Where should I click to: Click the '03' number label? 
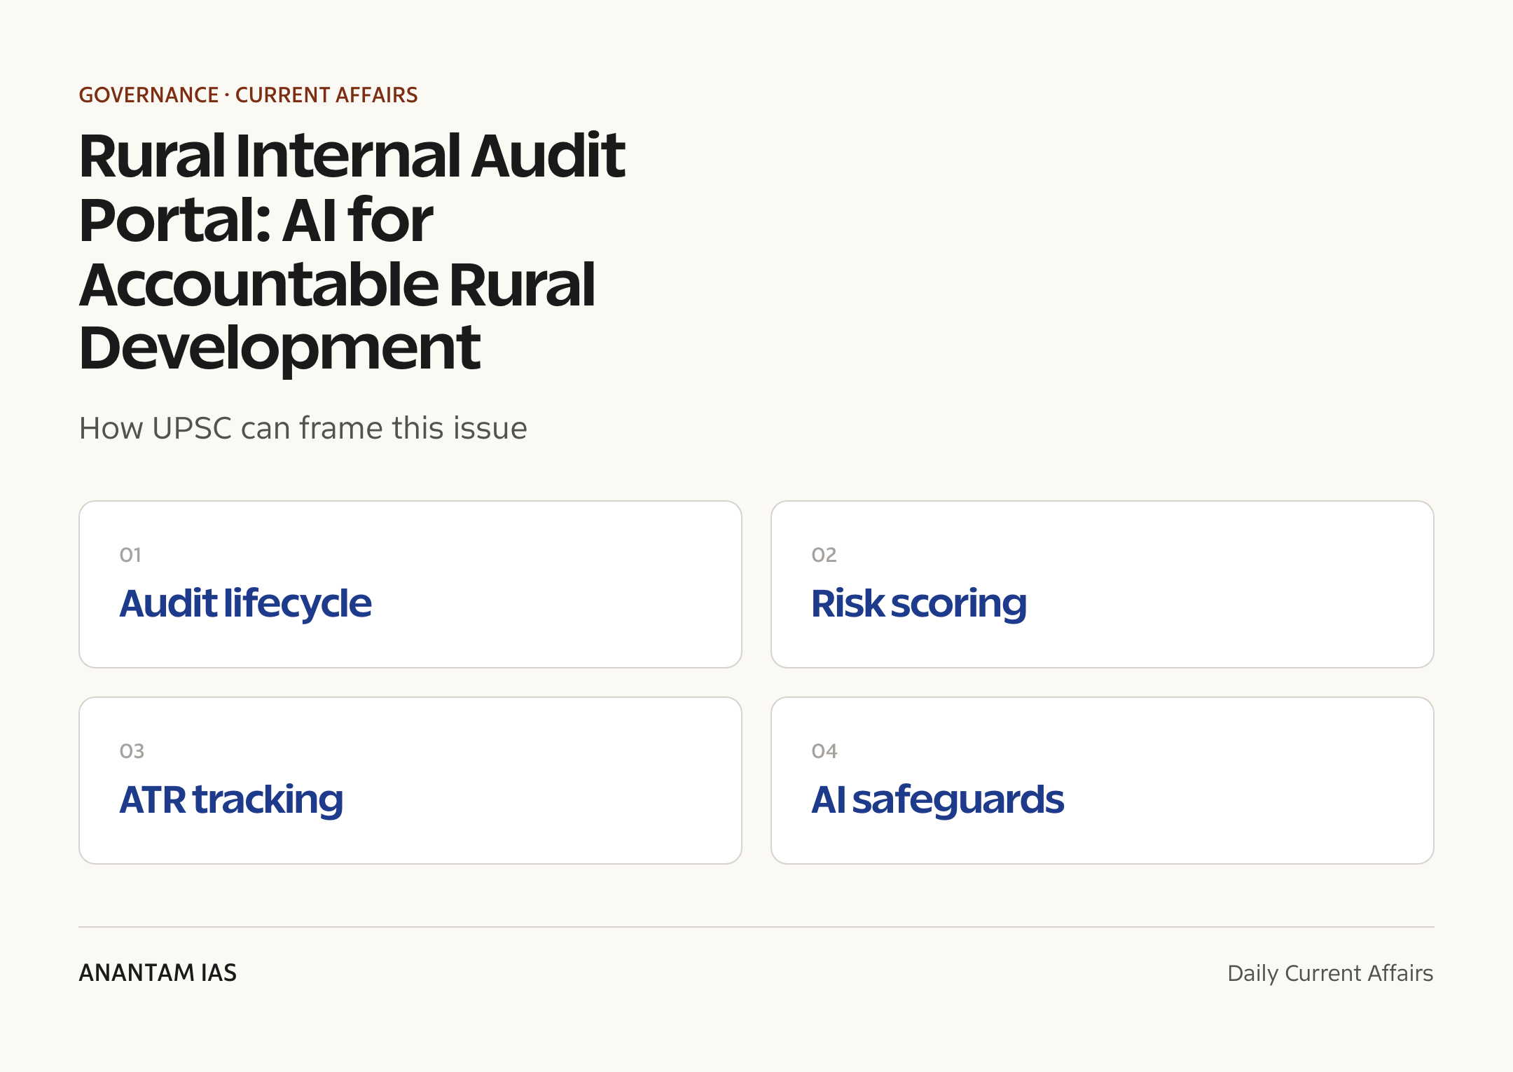[x=132, y=751]
